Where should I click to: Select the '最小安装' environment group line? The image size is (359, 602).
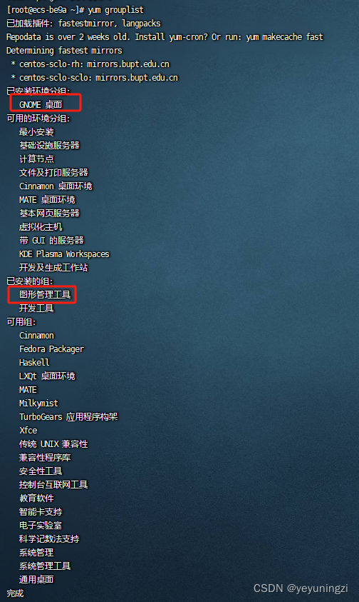point(36,132)
